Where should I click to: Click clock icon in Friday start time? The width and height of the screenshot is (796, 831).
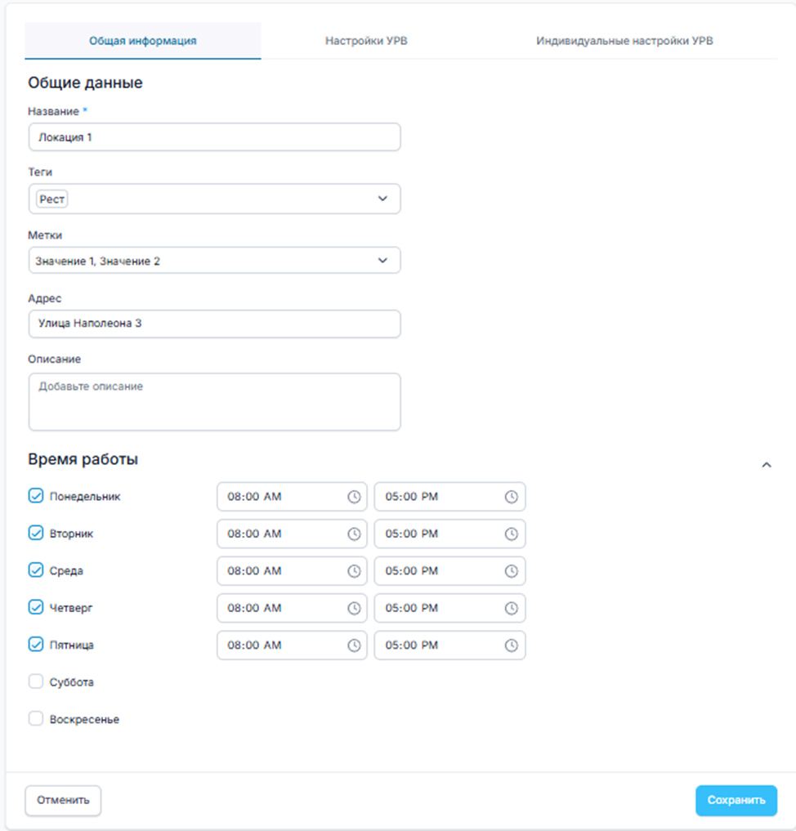pyautogui.click(x=354, y=646)
